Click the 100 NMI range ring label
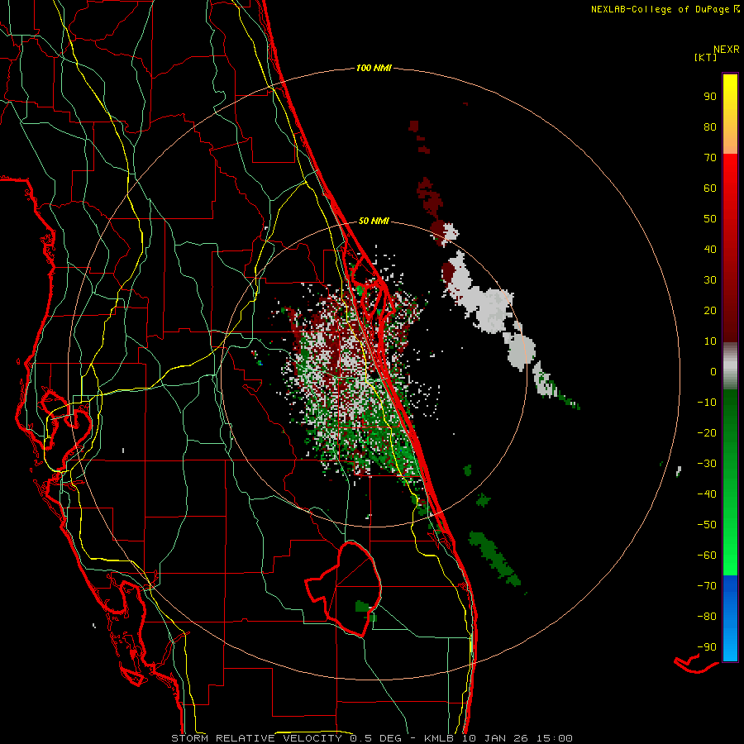 point(374,69)
